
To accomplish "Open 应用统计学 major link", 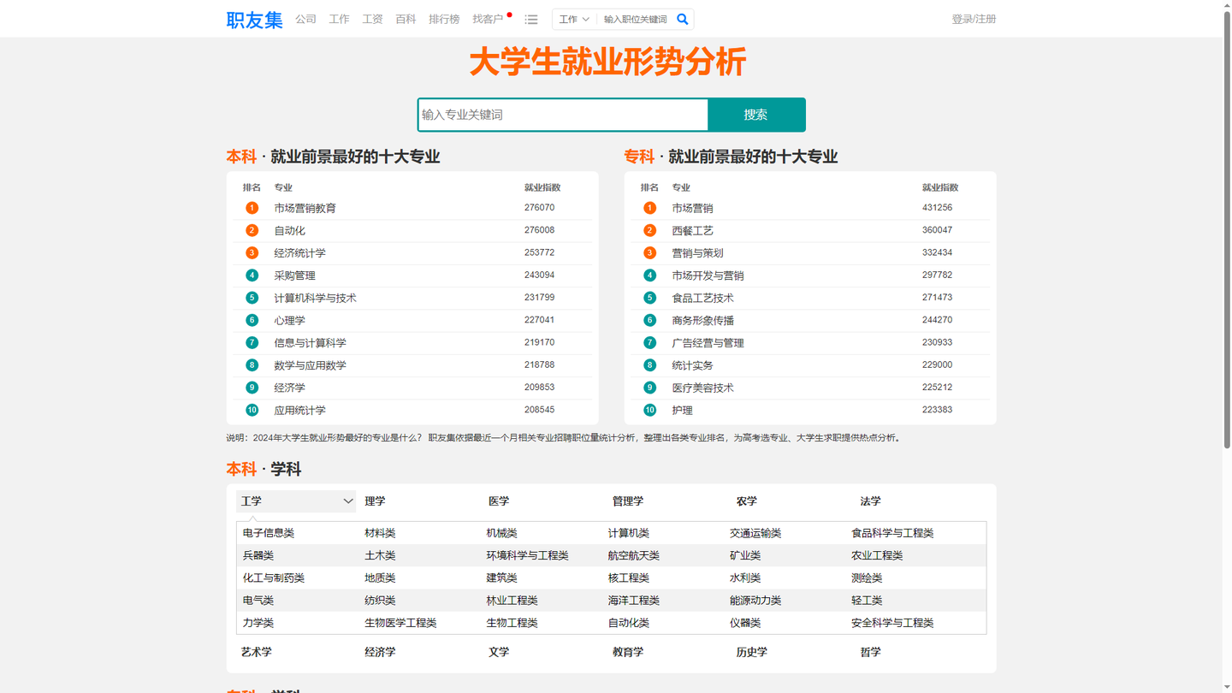I will [300, 410].
